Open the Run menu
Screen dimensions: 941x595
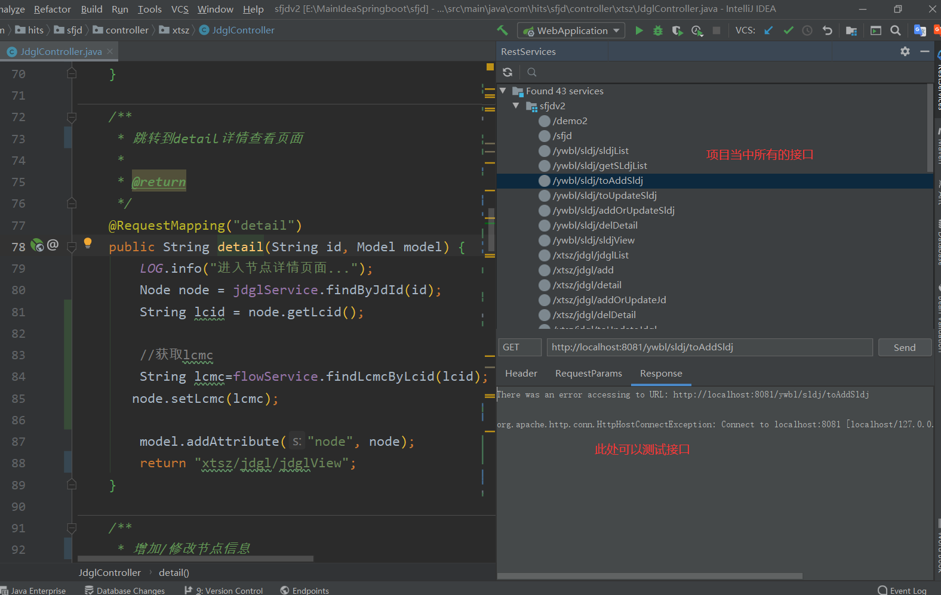pos(120,9)
